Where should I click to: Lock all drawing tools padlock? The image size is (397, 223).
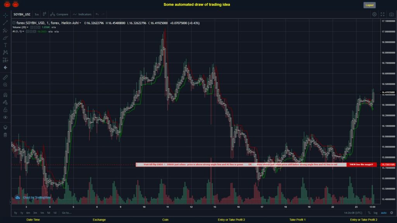tap(5, 110)
